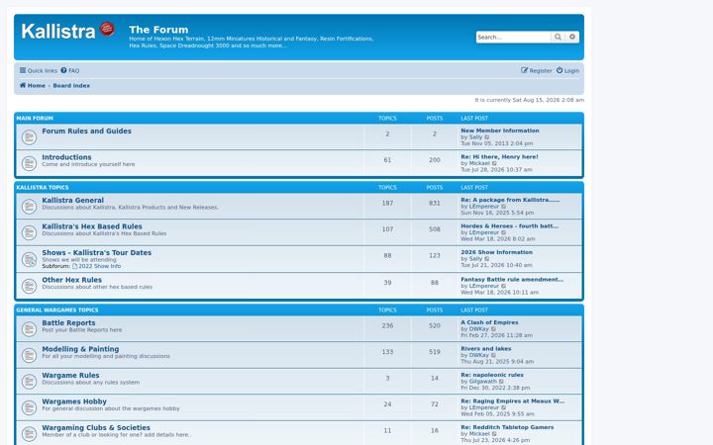The image size is (713, 445).
Task: View Mickael's profile in Introductions row
Action: [479, 163]
